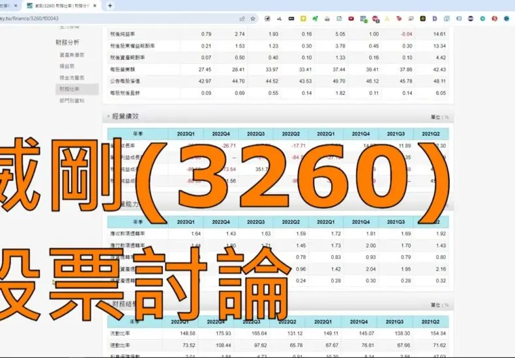Open the black rectangular badge extension
This screenshot has height=358, width=515.
(291, 19)
